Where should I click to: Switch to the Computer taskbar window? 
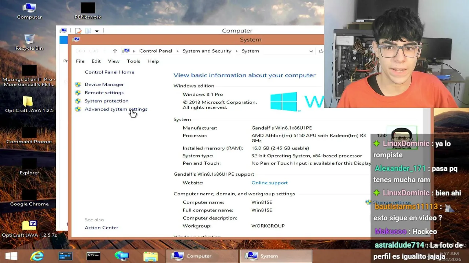(x=202, y=256)
